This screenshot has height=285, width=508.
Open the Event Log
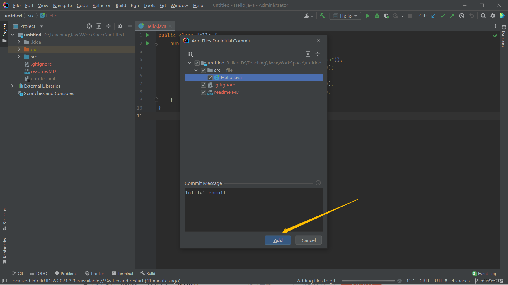484,274
